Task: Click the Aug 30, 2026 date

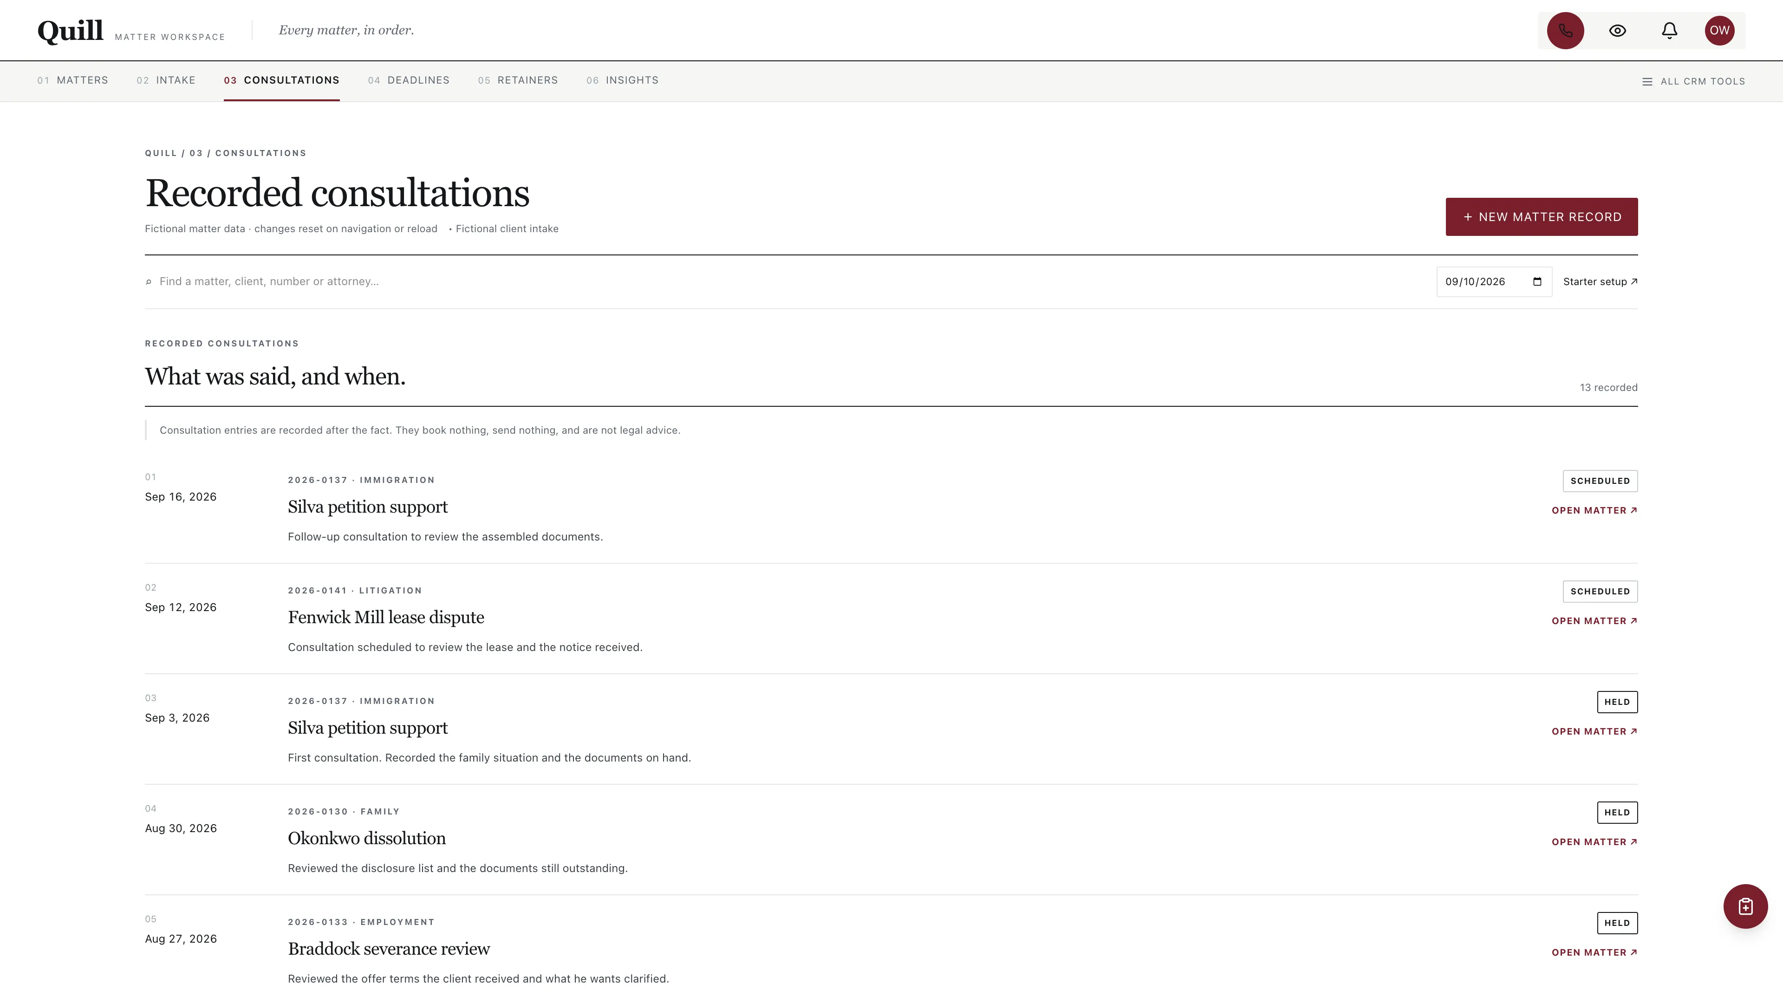Action: (181, 828)
